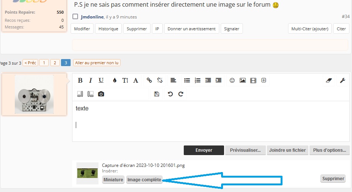The height and width of the screenshot is (192, 352).
Task: Click the IP button
Action: 157,29
